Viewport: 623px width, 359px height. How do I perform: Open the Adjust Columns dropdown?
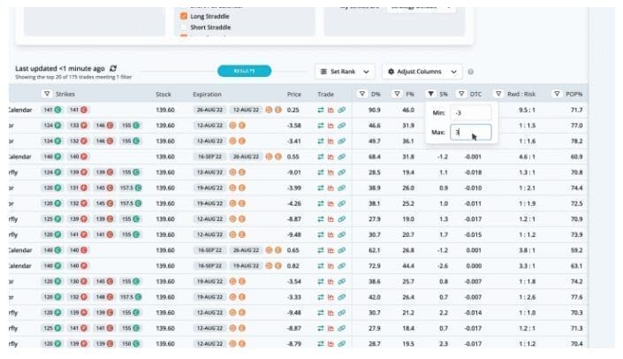[423, 72]
